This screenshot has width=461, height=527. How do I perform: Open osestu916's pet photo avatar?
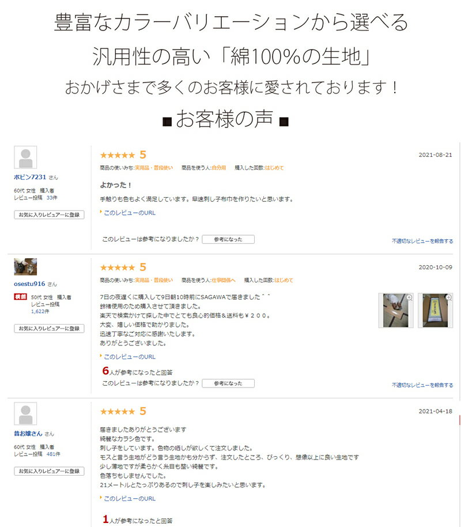25,266
